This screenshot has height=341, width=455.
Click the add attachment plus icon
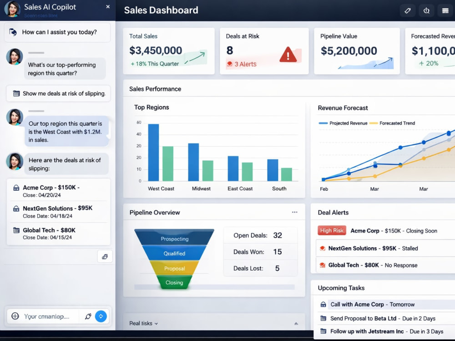coord(15,316)
